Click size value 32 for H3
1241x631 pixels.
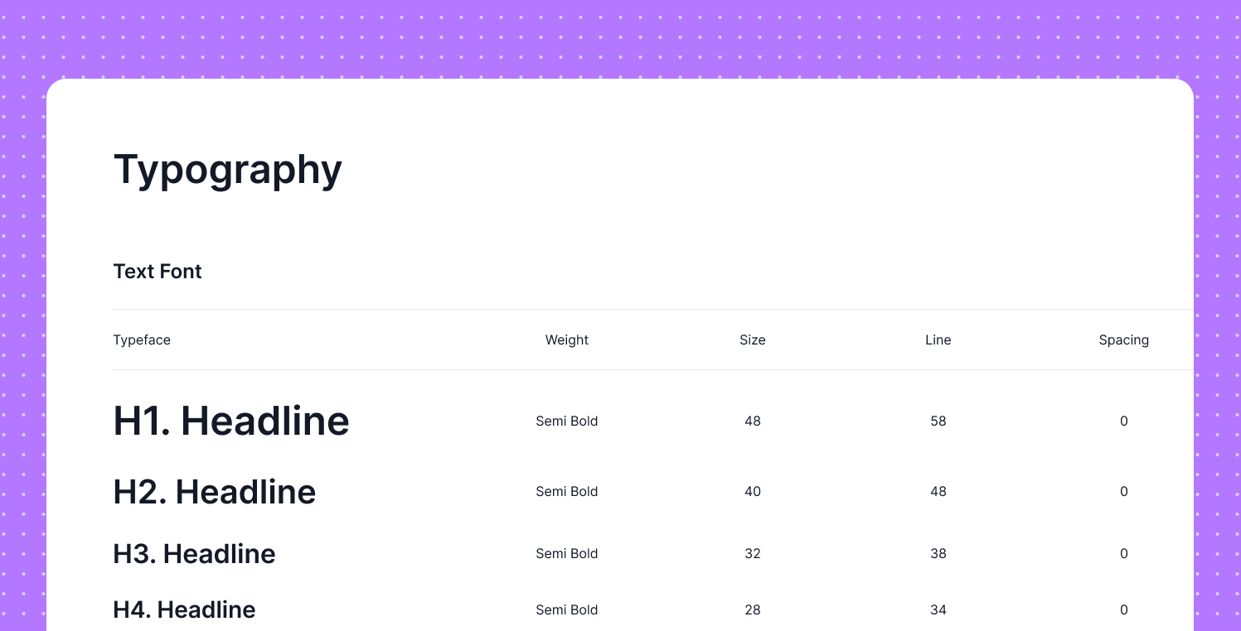(x=753, y=553)
